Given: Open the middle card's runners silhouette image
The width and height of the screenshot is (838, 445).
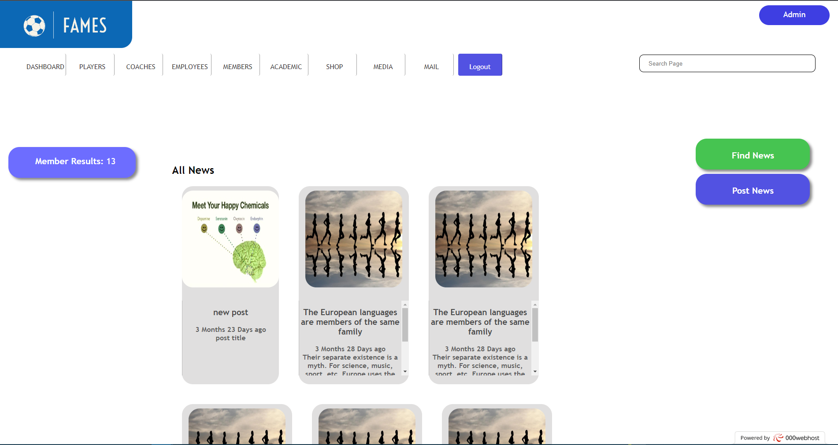Looking at the screenshot, I should pyautogui.click(x=354, y=239).
